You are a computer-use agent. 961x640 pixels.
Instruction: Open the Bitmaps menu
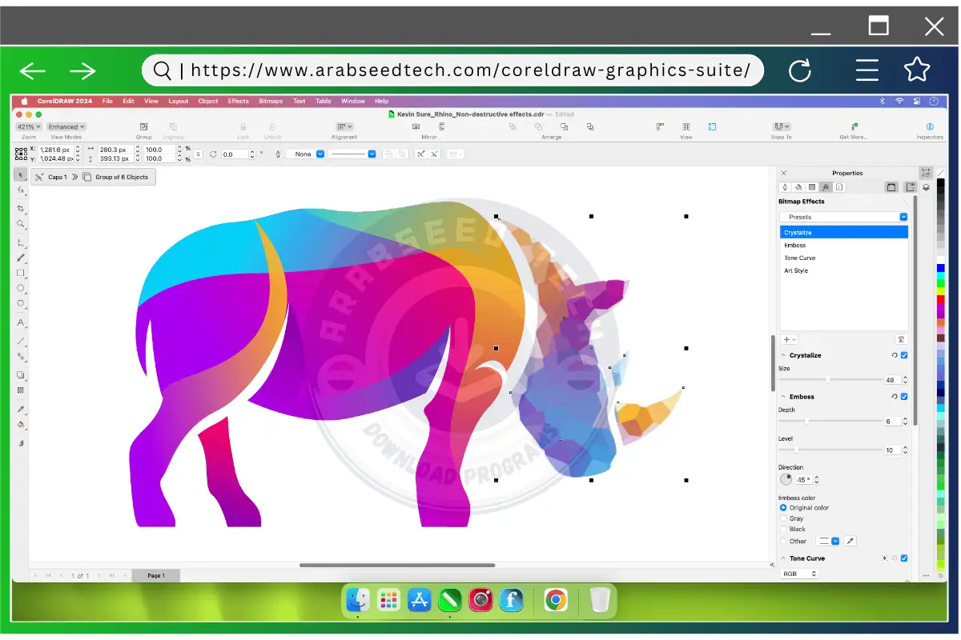(x=271, y=101)
